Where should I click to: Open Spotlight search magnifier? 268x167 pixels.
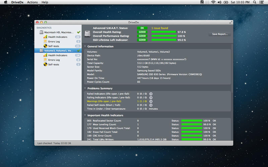click(x=255, y=2)
